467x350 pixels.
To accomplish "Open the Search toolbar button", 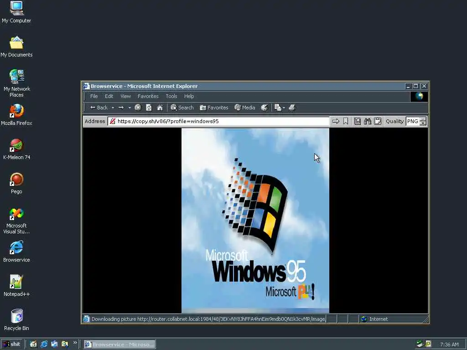I will 182,108.
